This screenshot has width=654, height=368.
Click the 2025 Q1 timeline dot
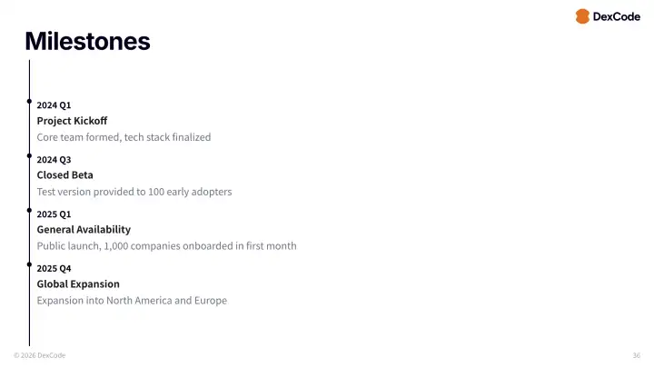tap(30, 210)
